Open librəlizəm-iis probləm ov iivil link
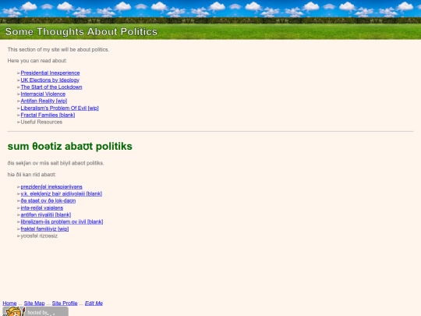 point(62,222)
